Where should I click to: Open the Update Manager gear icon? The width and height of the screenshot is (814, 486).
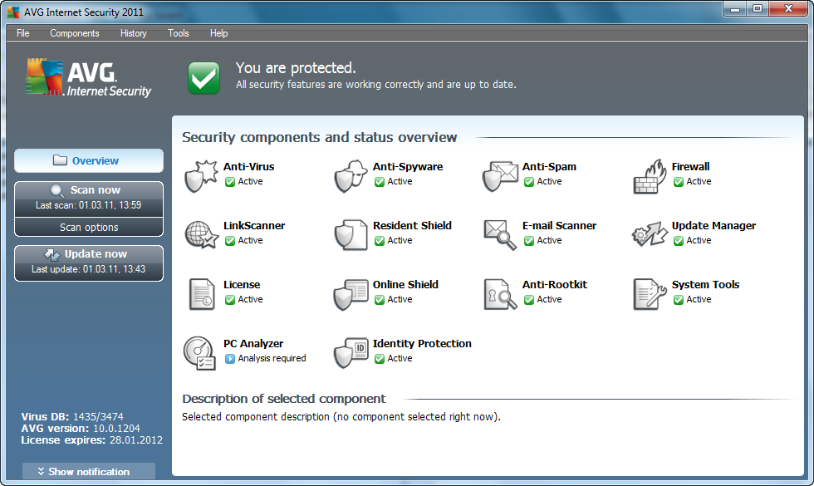[x=649, y=234]
